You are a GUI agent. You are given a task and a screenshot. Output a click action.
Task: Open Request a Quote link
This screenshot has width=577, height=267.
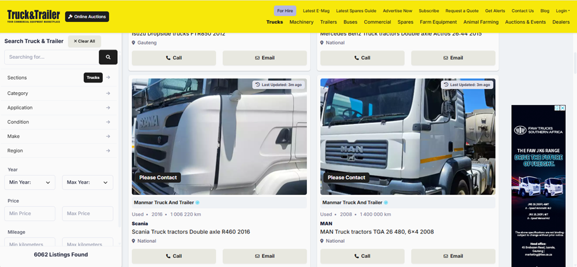click(x=462, y=11)
